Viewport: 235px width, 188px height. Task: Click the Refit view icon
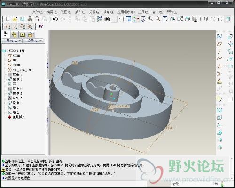pyautogui.click(x=165, y=19)
